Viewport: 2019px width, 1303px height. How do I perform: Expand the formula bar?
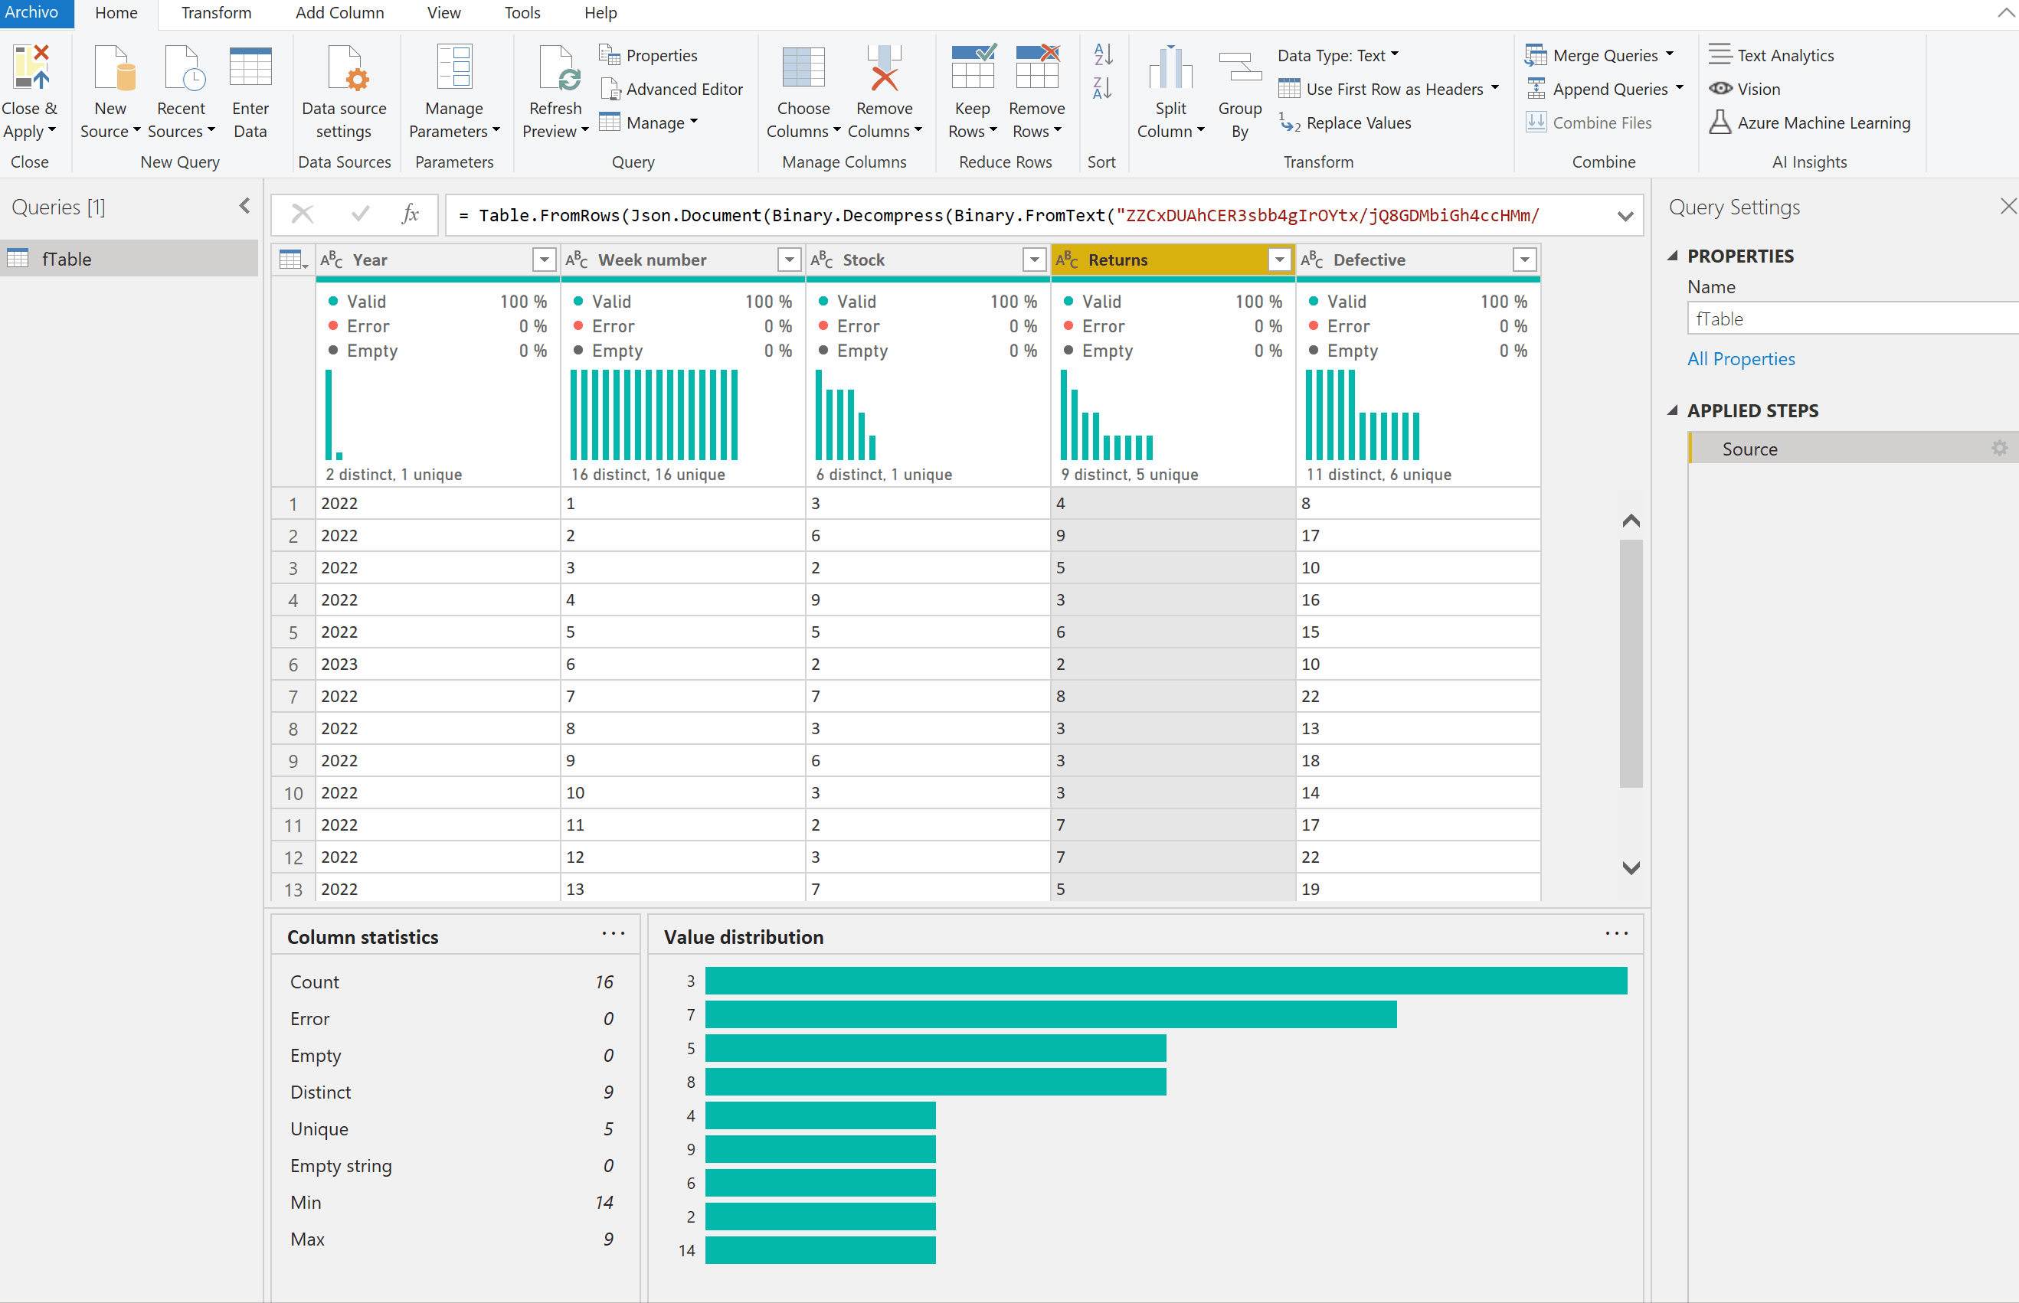click(x=1625, y=217)
